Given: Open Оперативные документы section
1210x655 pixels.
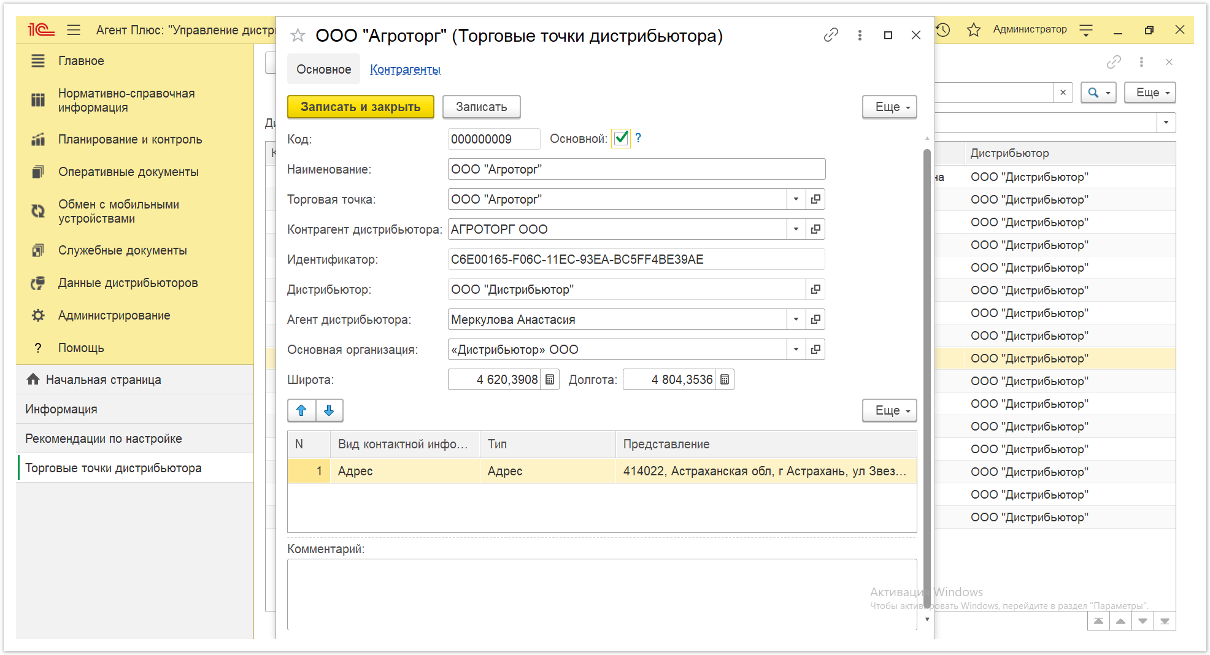Looking at the screenshot, I should (x=128, y=172).
